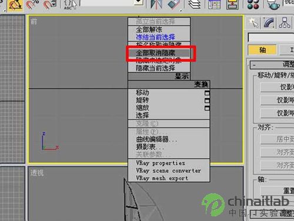
Task: Click the 前 viewport label
Action: coord(34,22)
